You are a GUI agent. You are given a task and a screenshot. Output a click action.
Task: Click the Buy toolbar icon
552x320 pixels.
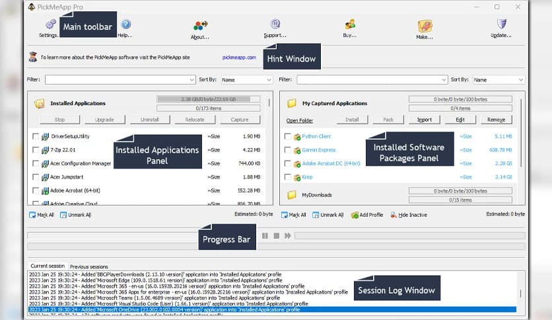[x=350, y=25]
